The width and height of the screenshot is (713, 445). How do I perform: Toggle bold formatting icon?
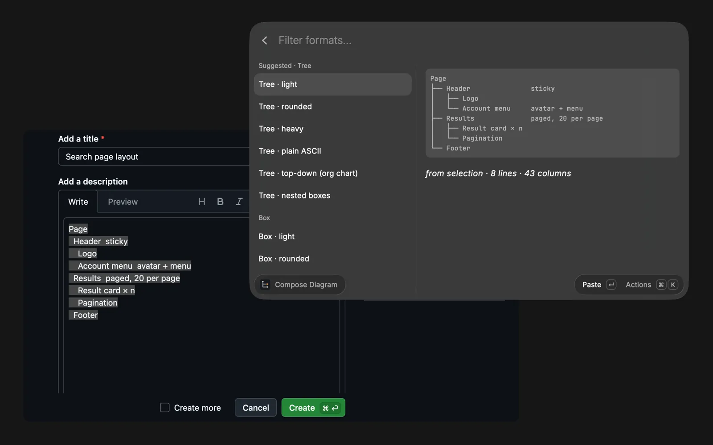220,202
